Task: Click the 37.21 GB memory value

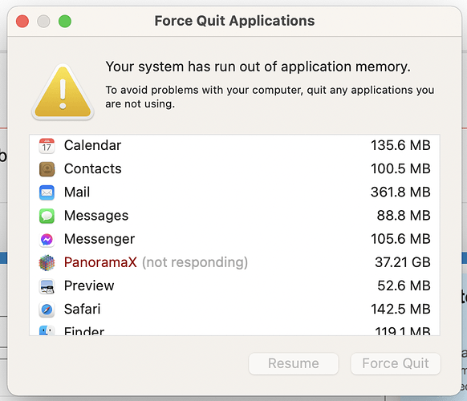Action: 403,262
